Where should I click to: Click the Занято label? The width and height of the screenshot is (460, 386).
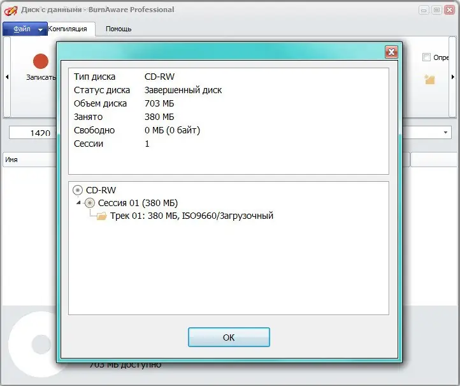[88, 117]
